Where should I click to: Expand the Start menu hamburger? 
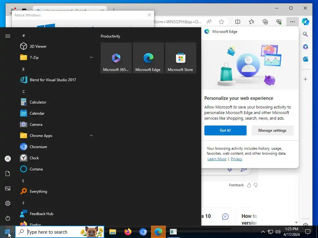pos(8,36)
